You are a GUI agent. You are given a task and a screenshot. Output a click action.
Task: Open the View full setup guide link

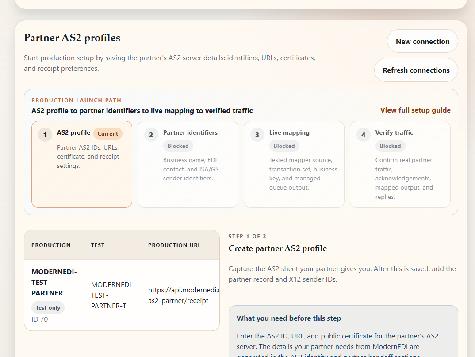point(415,110)
